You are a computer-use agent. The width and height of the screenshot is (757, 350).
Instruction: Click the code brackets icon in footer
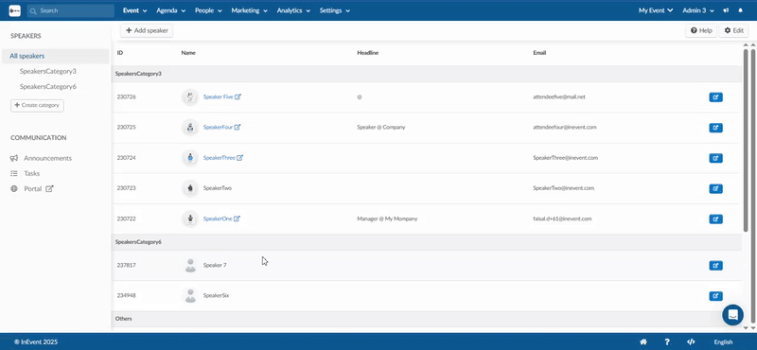tap(691, 341)
